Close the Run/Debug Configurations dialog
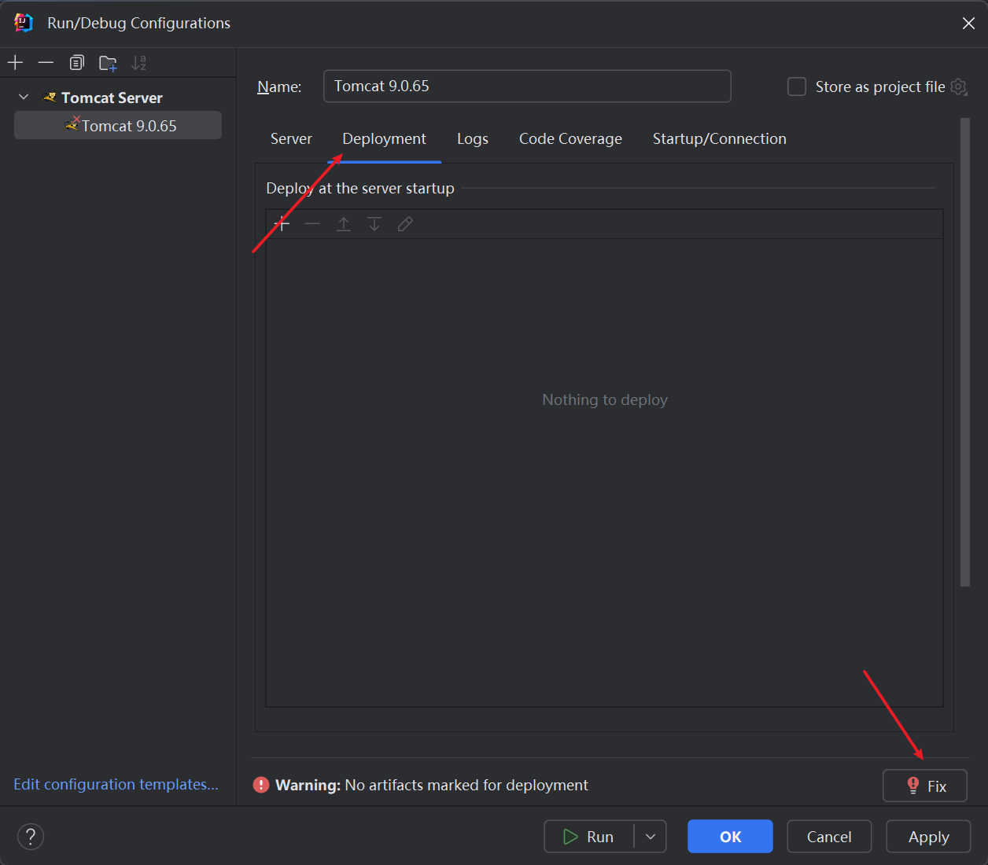988x865 pixels. [x=968, y=24]
